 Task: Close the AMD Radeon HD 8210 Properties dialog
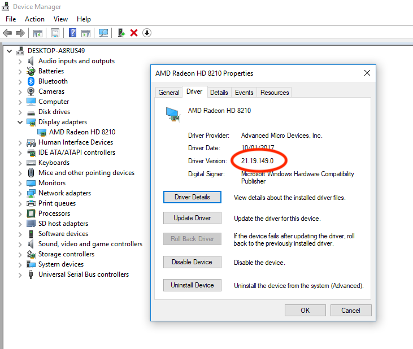tap(367, 73)
